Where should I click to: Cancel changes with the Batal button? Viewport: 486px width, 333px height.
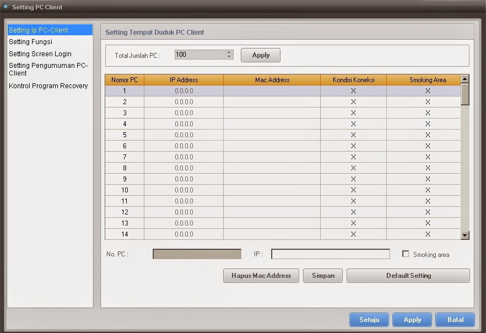[455, 320]
